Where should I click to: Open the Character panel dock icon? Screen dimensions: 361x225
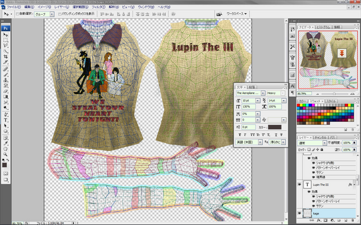(292, 85)
